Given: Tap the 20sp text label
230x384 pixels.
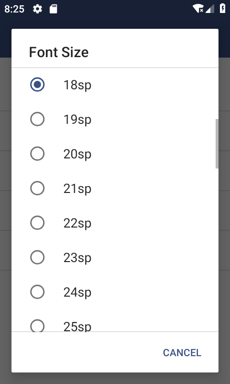Looking at the screenshot, I should point(77,154).
